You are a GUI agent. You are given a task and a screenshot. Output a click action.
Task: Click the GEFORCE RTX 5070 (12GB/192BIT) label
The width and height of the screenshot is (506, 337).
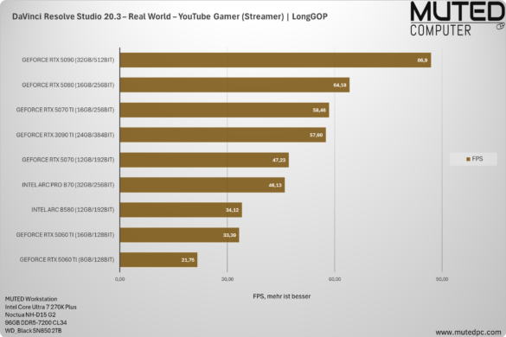68,160
